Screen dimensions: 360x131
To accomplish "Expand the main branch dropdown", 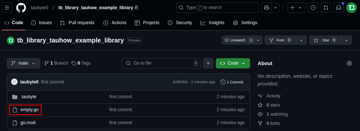I will pos(23,63).
